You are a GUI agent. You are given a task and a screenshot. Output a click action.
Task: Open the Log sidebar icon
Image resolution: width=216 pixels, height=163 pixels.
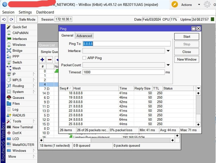[9, 110]
